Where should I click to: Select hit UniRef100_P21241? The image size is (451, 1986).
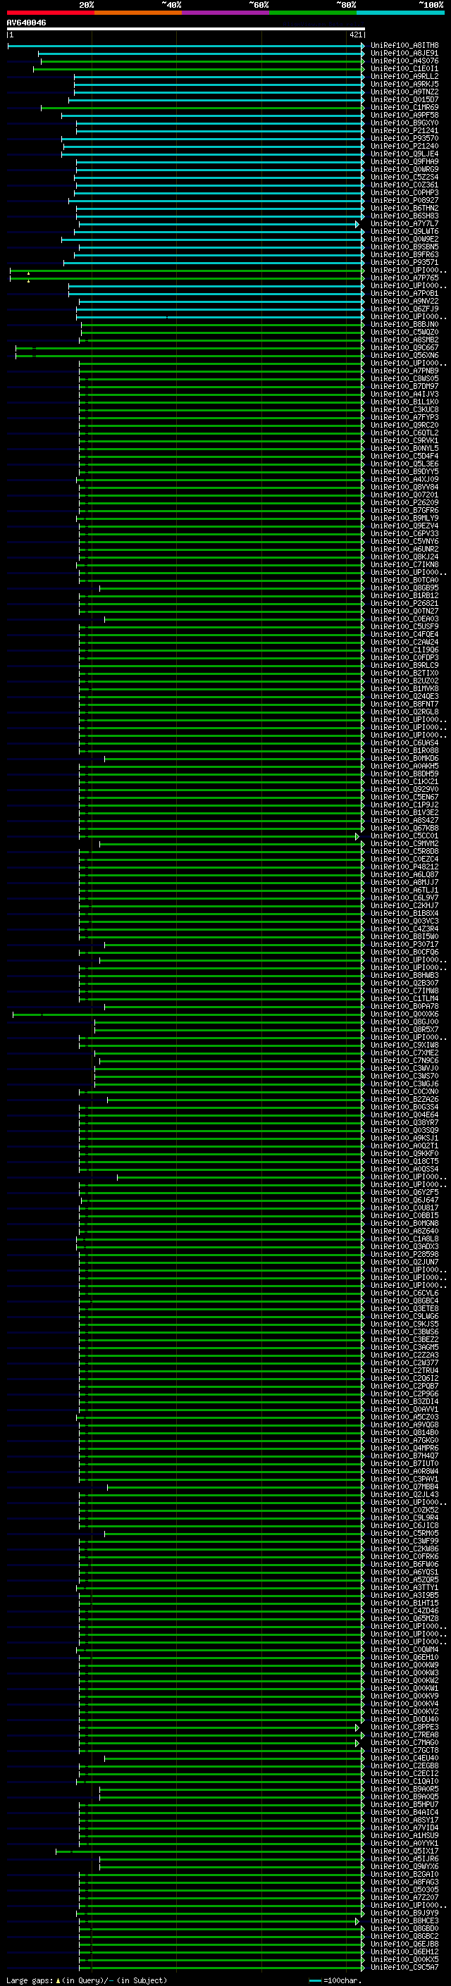(x=404, y=130)
